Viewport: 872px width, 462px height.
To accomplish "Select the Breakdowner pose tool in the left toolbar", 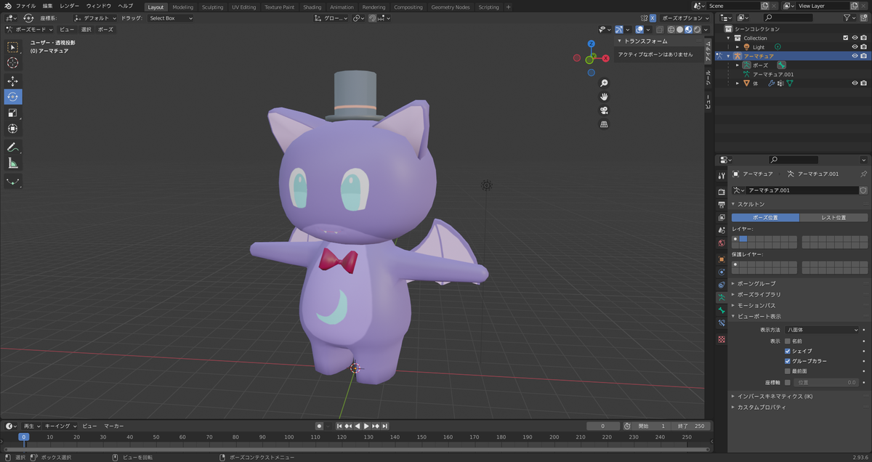I will coord(13,181).
